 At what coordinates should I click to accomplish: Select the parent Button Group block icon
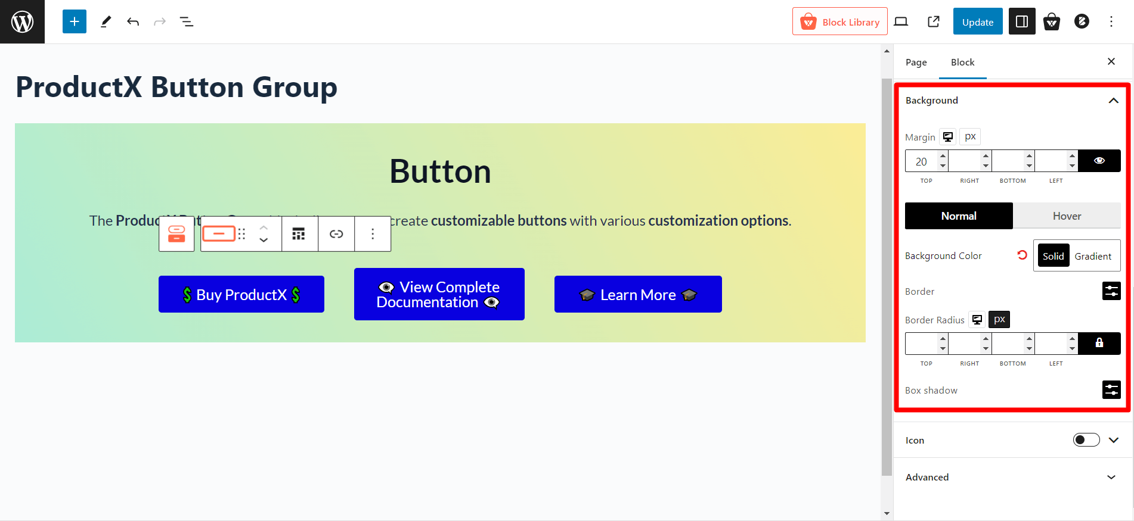coord(176,233)
